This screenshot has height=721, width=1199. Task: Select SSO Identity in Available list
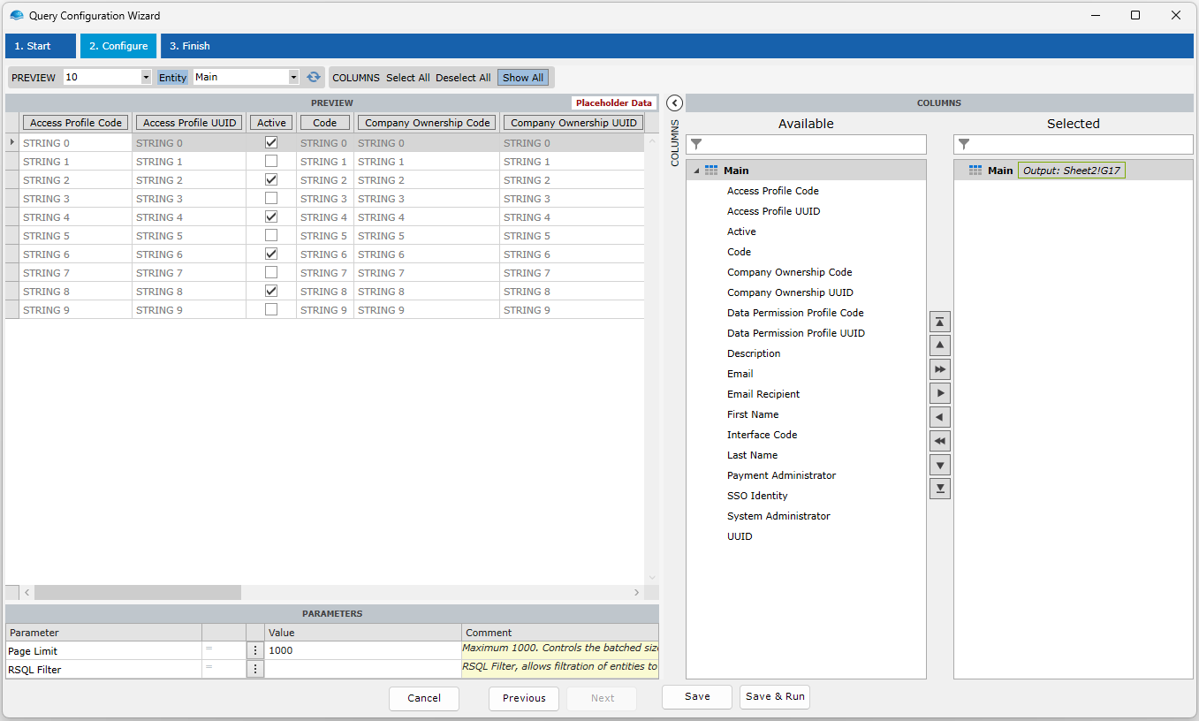coord(757,496)
